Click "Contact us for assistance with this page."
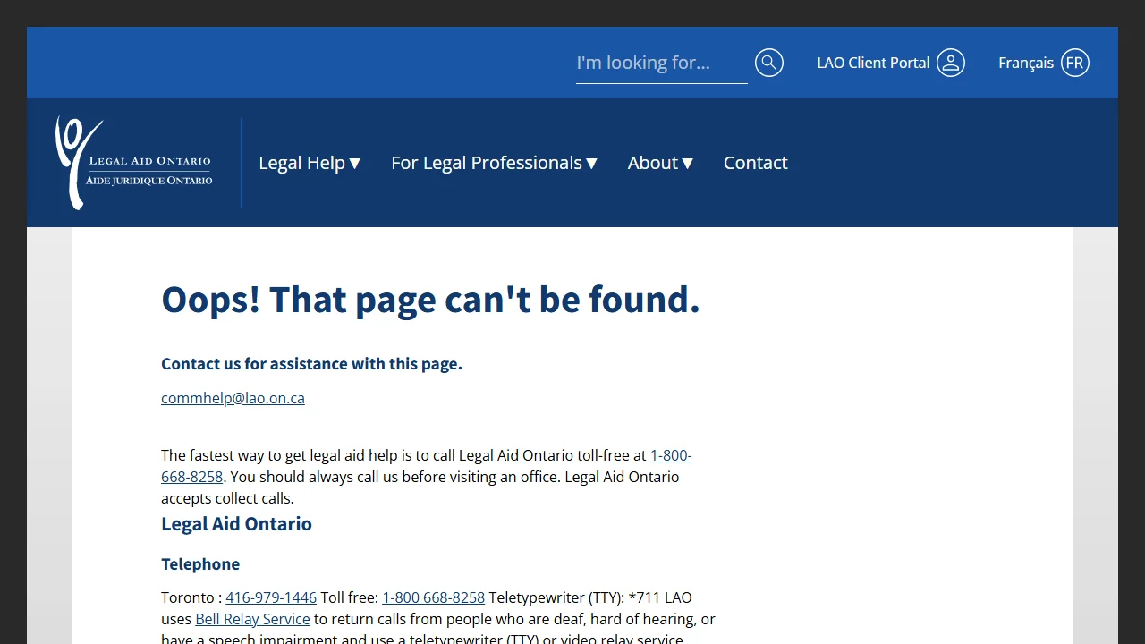Image resolution: width=1145 pixels, height=644 pixels. 311,364
